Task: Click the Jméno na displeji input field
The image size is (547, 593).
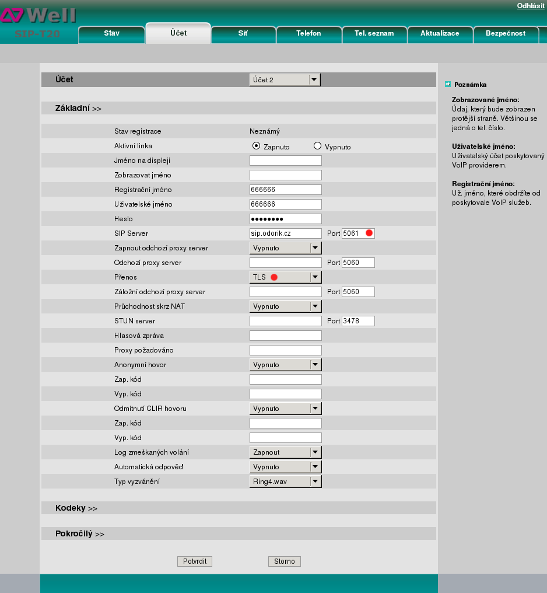Action: coord(285,161)
